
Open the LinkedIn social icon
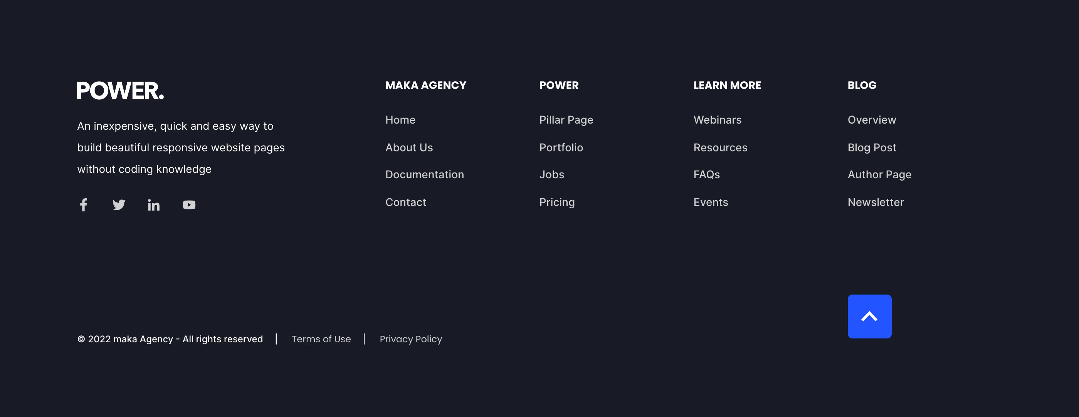pyautogui.click(x=154, y=205)
